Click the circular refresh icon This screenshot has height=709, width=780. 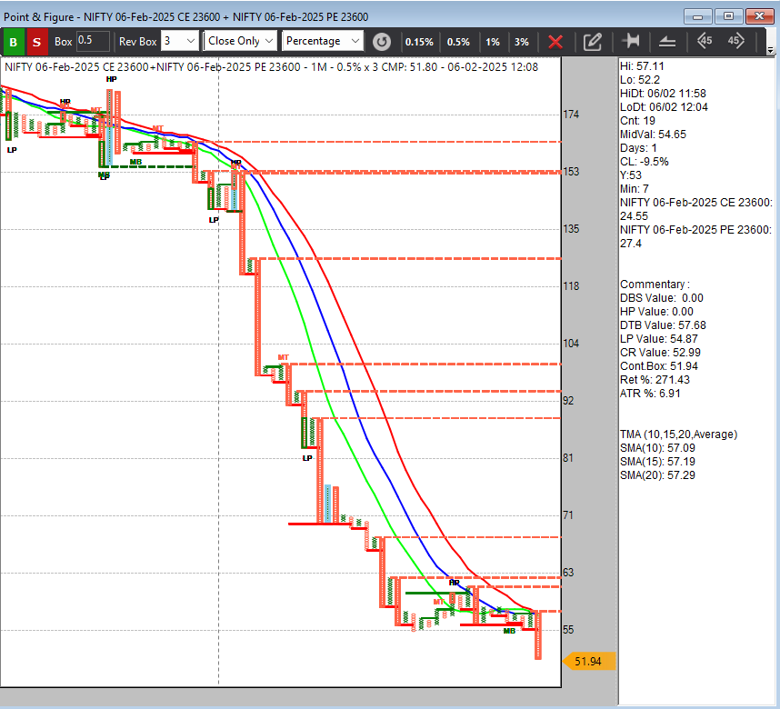(382, 42)
